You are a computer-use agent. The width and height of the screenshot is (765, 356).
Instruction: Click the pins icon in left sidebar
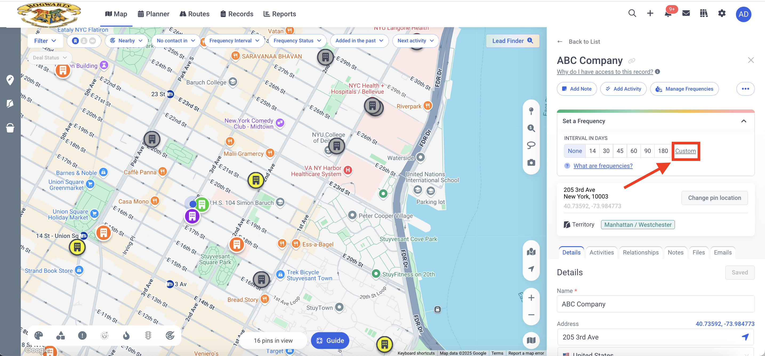pos(10,80)
